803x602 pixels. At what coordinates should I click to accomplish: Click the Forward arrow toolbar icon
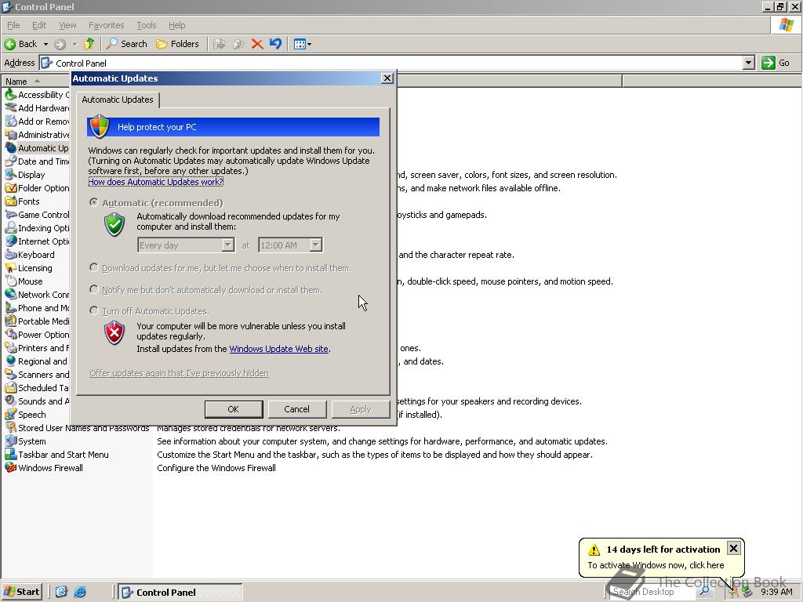60,44
